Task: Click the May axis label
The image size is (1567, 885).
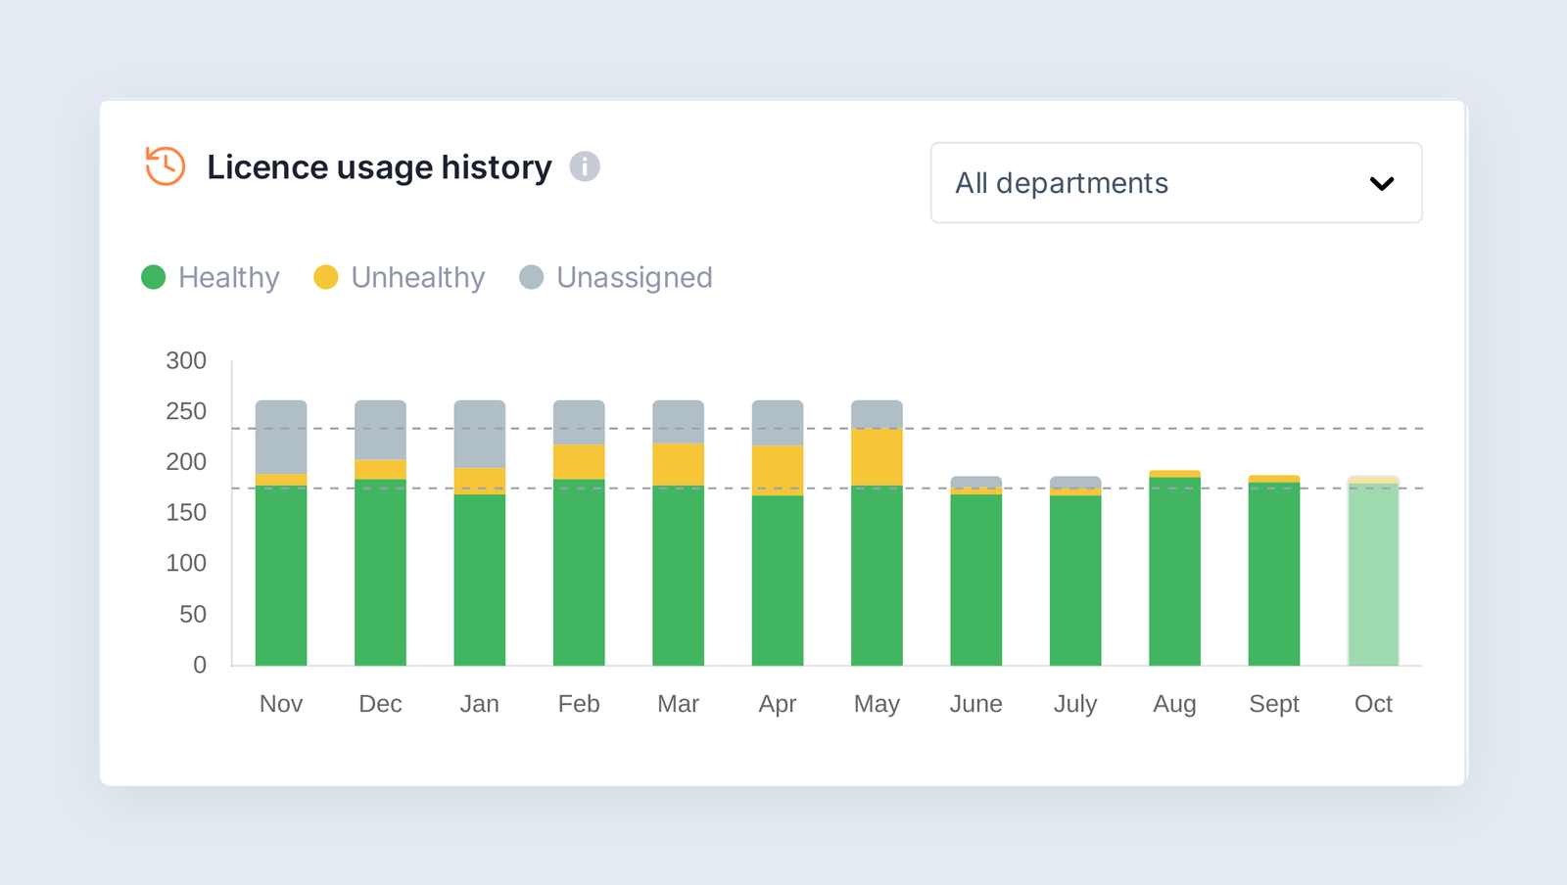Action: coord(877,704)
